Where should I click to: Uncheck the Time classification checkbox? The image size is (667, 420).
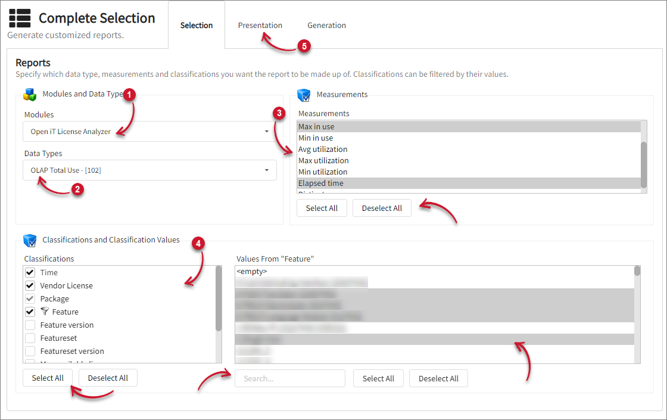coord(30,272)
